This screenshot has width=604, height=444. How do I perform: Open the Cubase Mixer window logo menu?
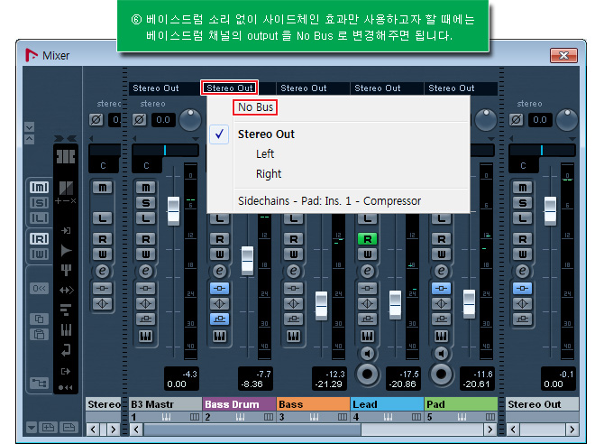pyautogui.click(x=32, y=55)
